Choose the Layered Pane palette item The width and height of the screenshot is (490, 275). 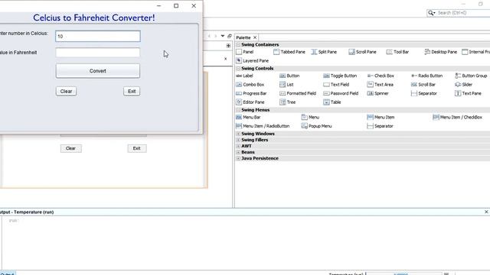pyautogui.click(x=253, y=60)
